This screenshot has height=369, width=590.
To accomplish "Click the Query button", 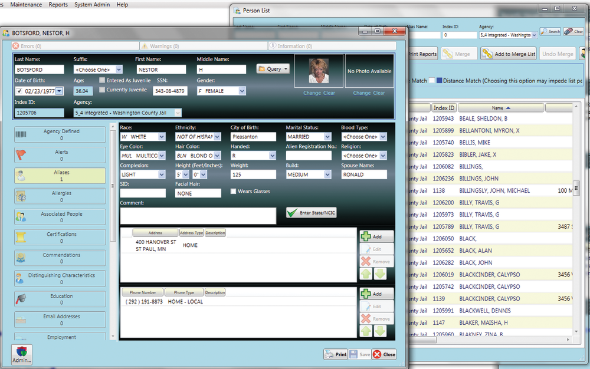I will click(273, 69).
